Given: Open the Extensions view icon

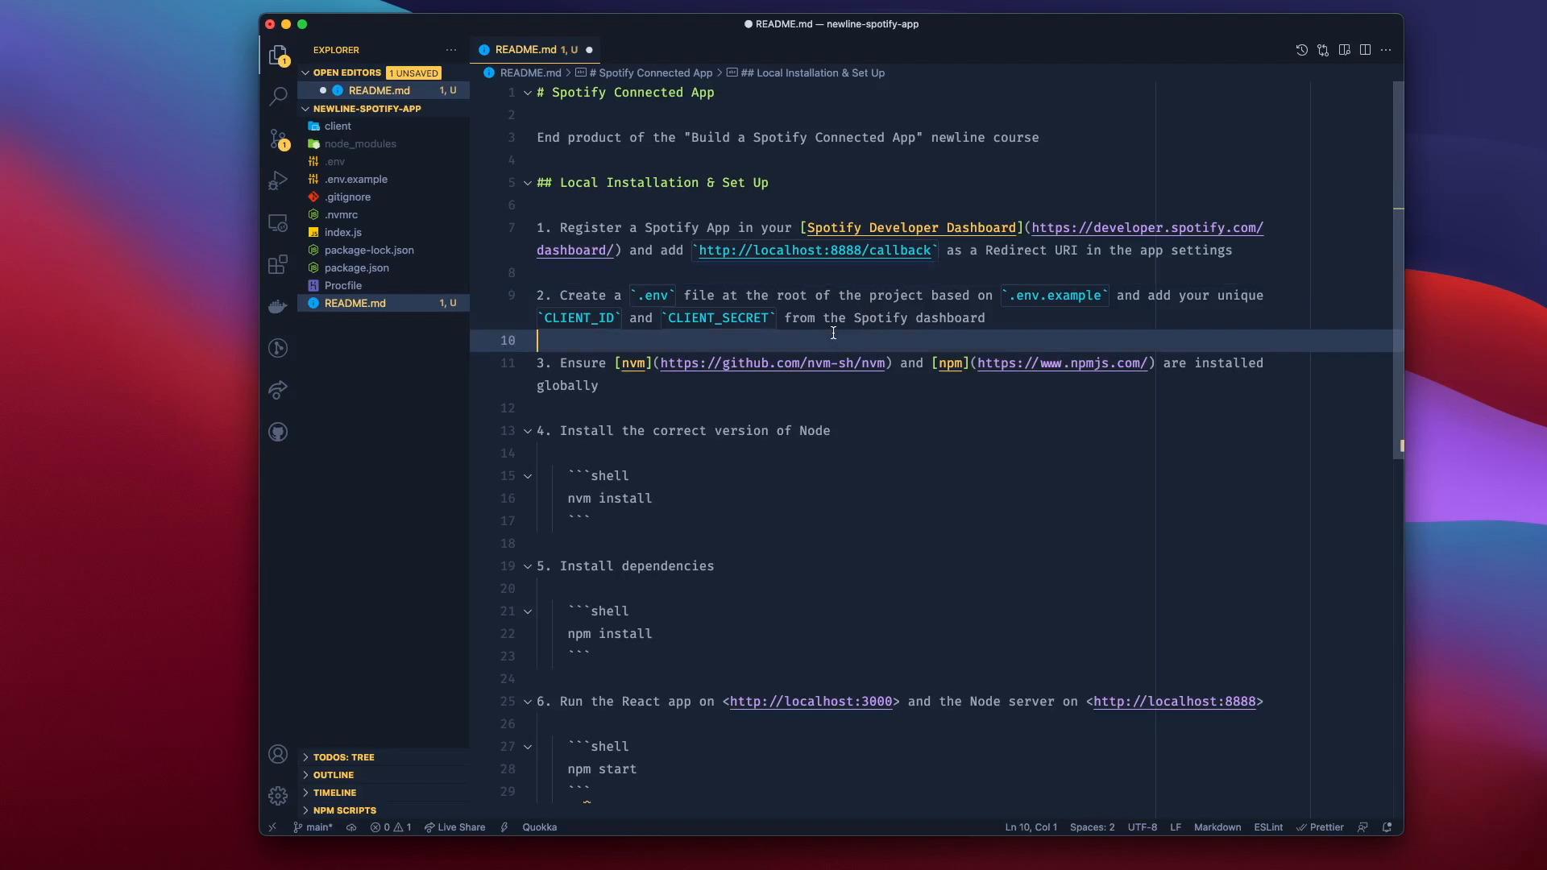Looking at the screenshot, I should [278, 264].
